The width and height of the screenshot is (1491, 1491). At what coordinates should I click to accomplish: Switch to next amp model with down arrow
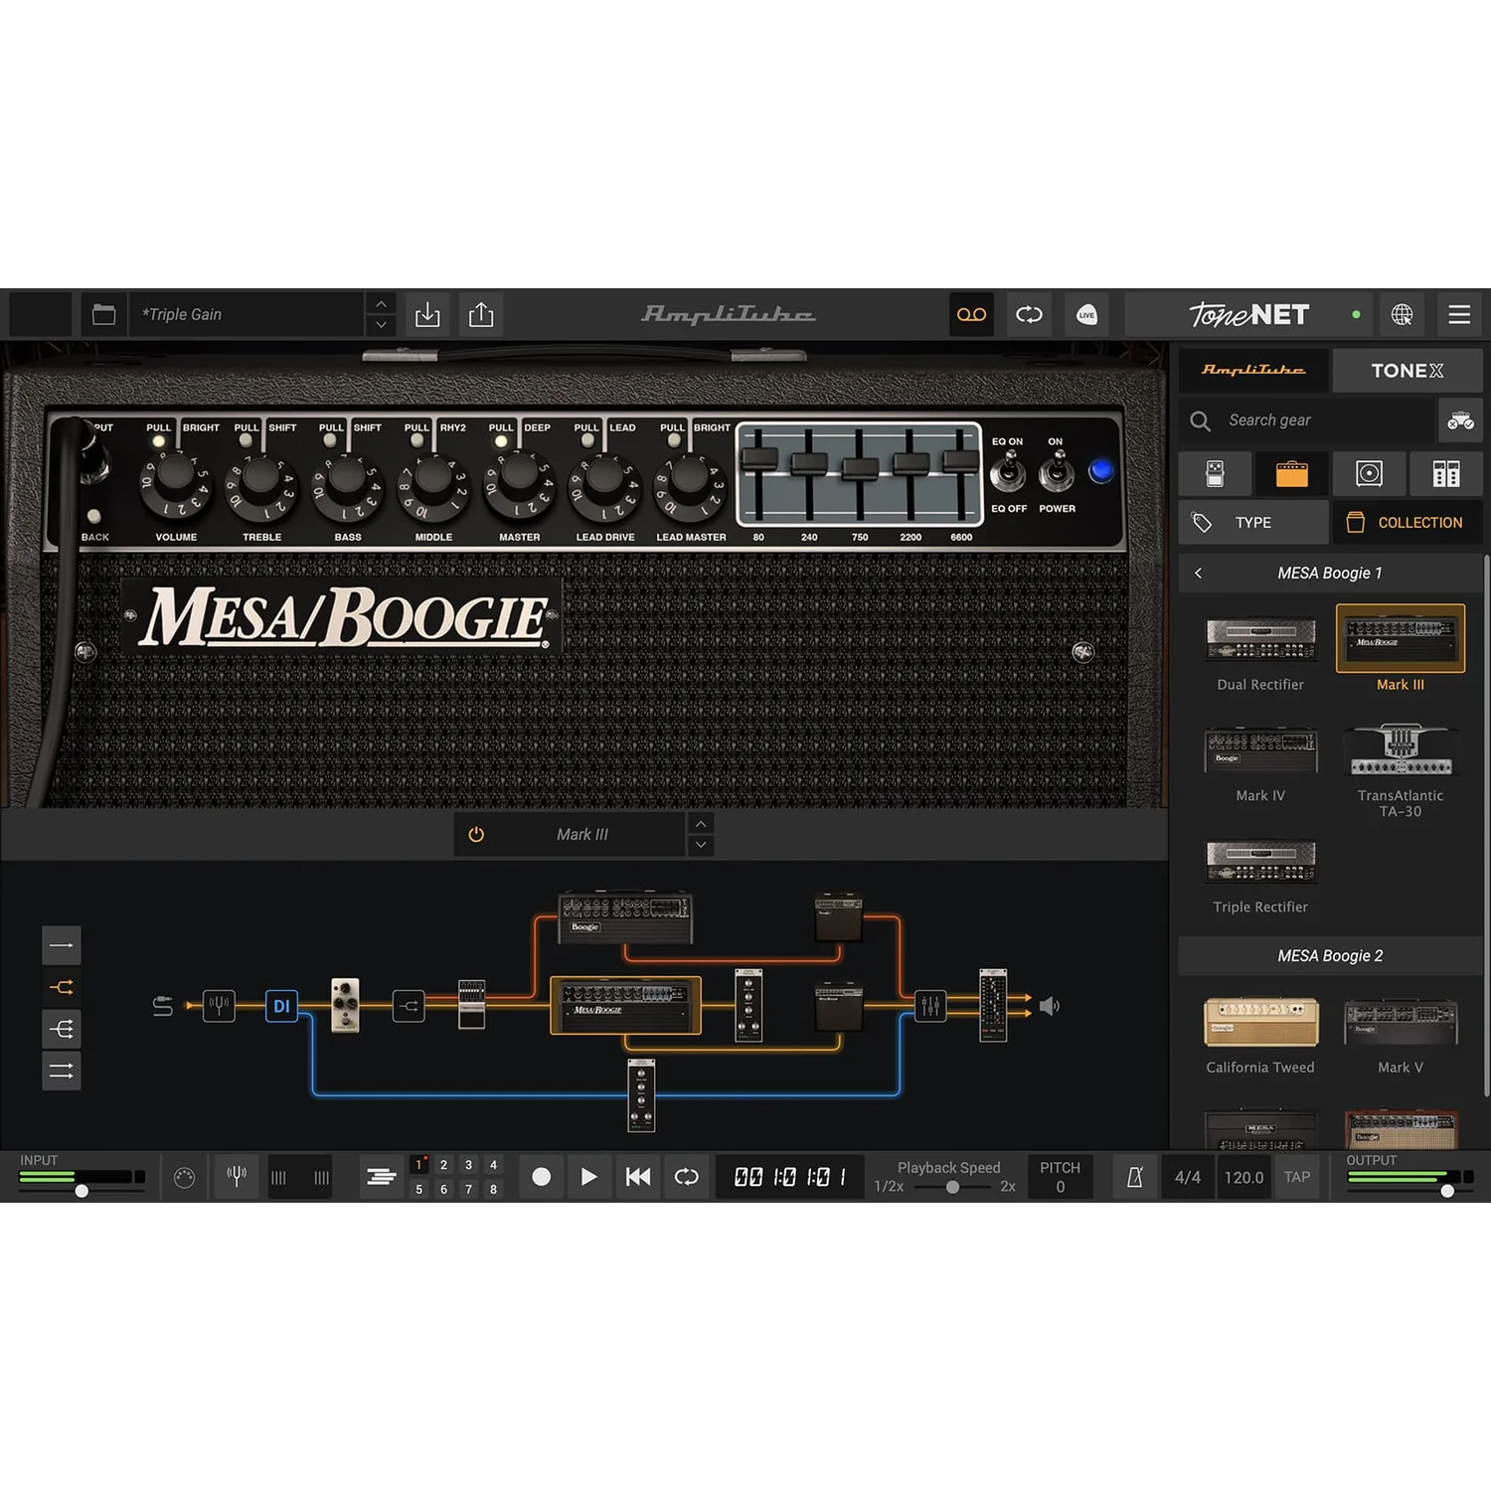(701, 845)
